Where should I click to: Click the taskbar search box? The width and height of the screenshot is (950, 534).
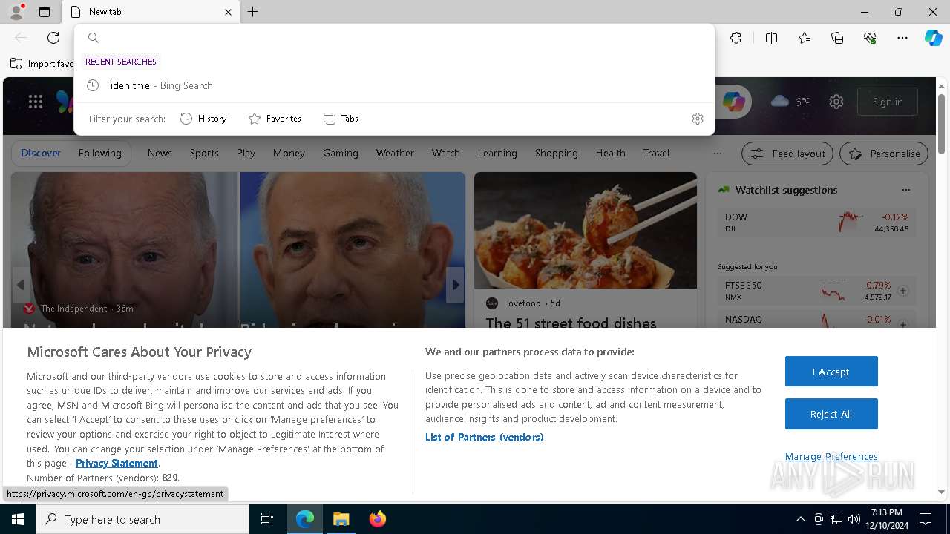point(142,519)
